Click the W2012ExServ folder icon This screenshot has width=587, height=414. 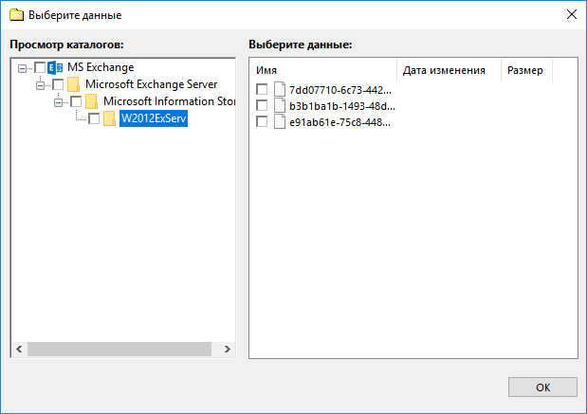pos(109,119)
